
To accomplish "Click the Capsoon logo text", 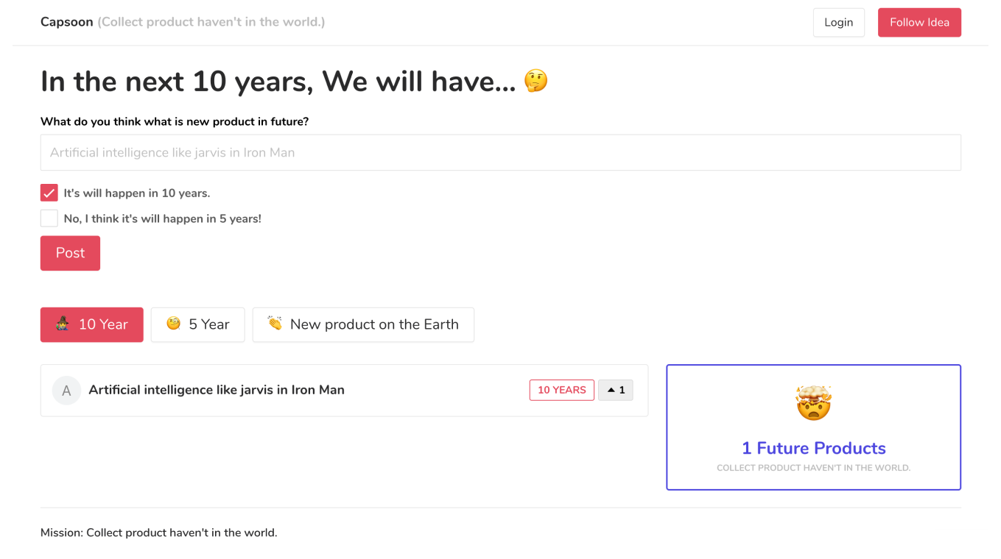I will click(67, 21).
